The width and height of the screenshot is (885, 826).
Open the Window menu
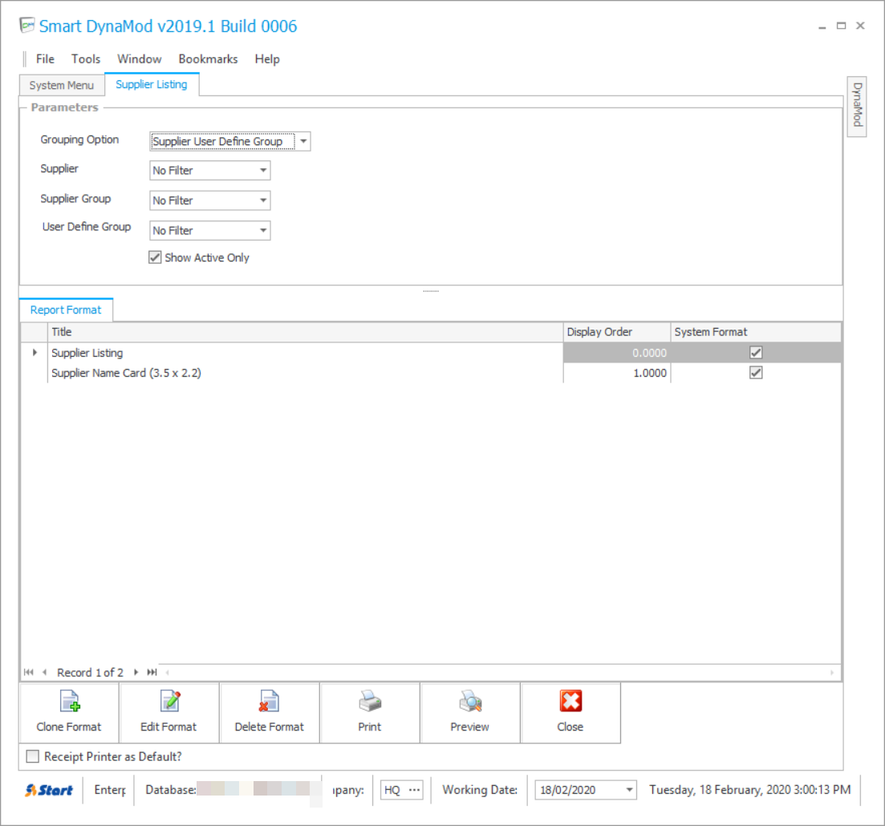click(140, 59)
